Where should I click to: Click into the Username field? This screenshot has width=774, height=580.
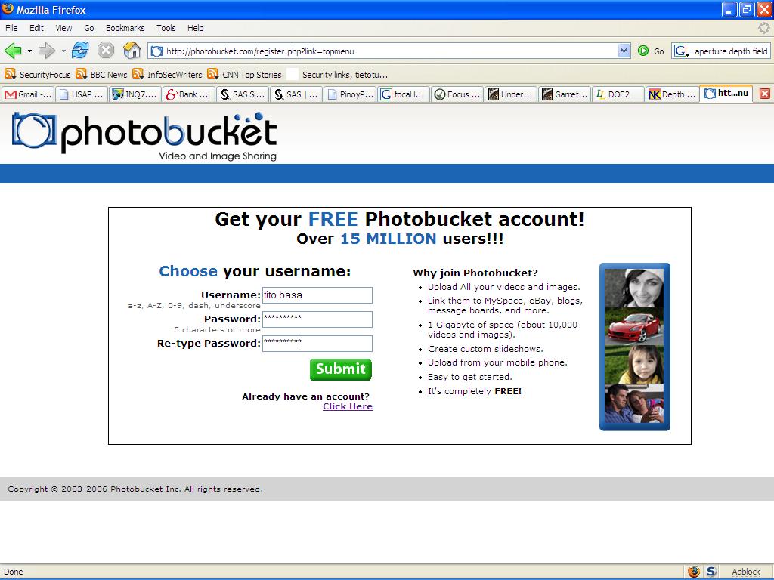(x=317, y=295)
